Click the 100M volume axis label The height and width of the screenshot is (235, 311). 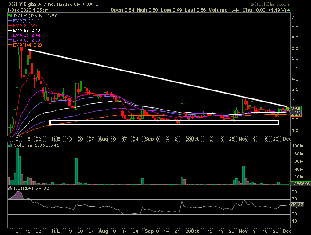[x=298, y=146]
